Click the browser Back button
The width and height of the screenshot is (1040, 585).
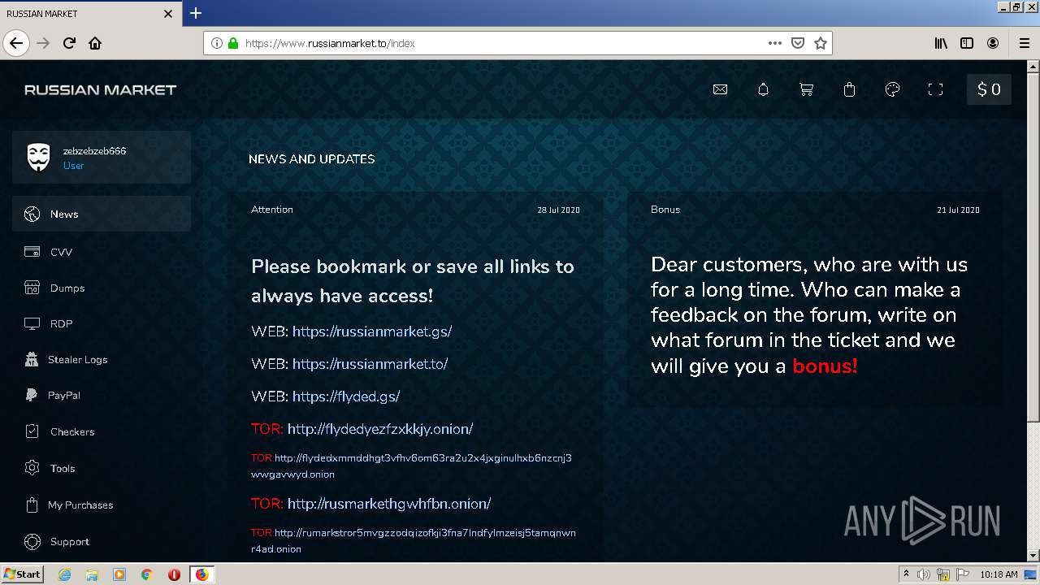coord(15,43)
